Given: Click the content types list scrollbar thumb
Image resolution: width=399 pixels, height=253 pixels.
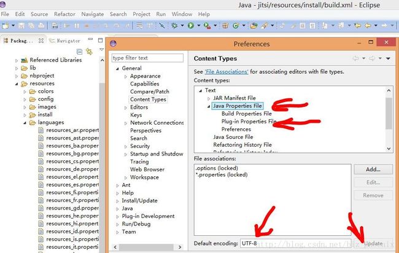Looking at the screenshot, I should pos(389,113).
